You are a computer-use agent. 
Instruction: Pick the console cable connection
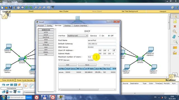click(x=32, y=86)
